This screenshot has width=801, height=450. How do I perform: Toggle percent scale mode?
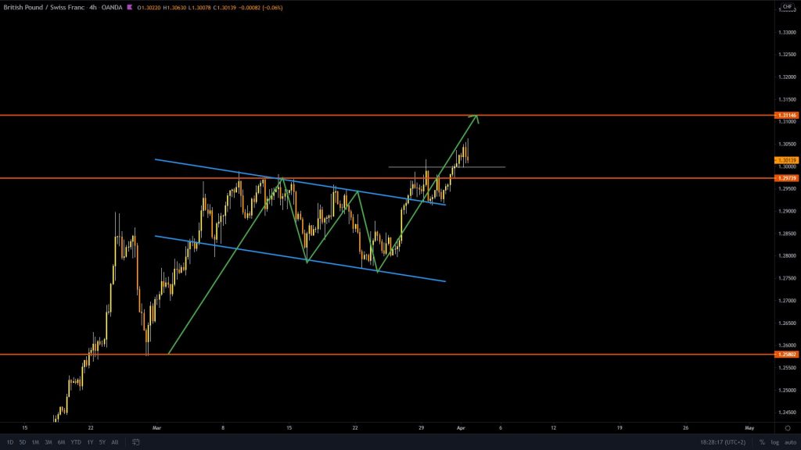[762, 441]
